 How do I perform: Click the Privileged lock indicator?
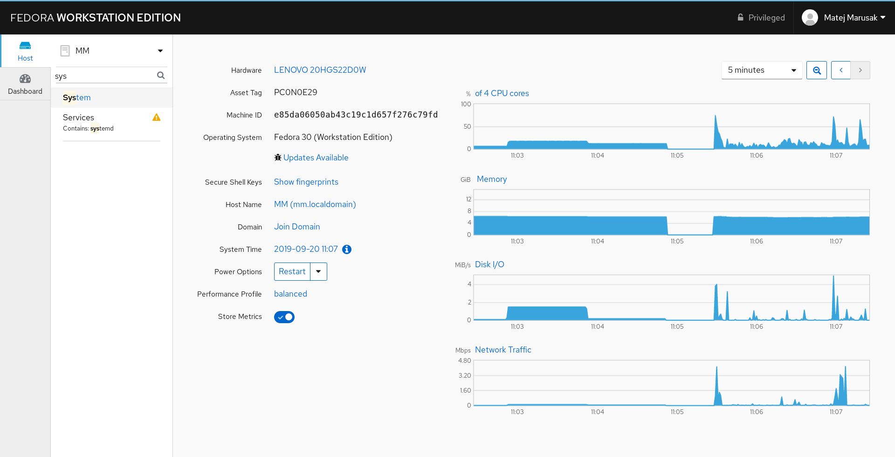pos(761,18)
